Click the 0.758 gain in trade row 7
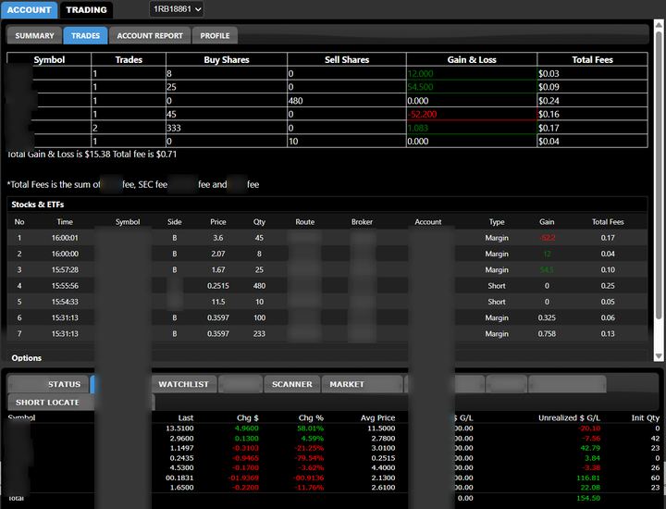This screenshot has width=666, height=509. (x=547, y=333)
